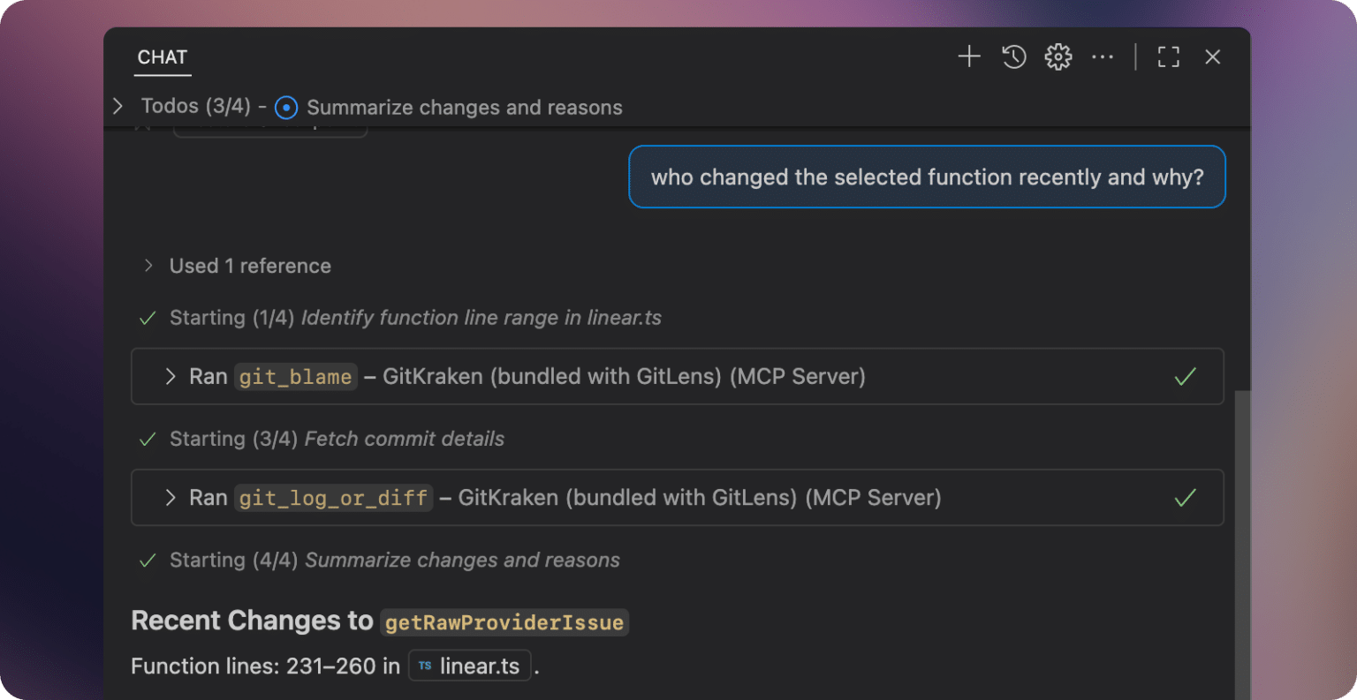This screenshot has width=1357, height=700.
Task: Start a new chat session
Action: [968, 56]
